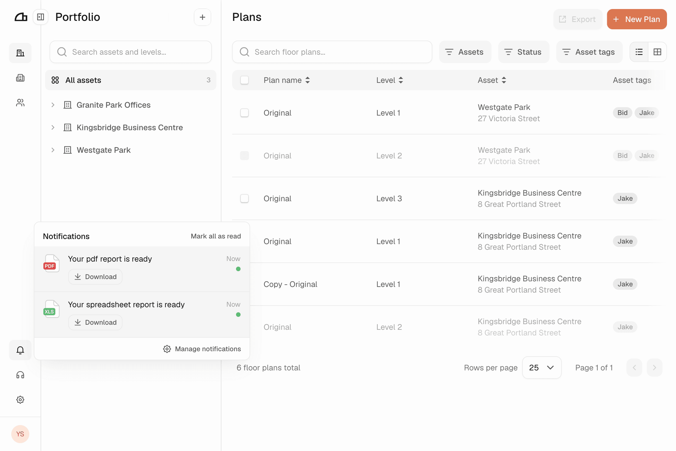Add new asset with plus icon
The image size is (676, 451).
(x=202, y=17)
